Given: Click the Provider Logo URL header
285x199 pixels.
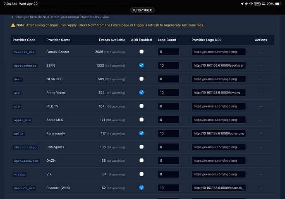Looking at the screenshot, I should coord(206,40).
